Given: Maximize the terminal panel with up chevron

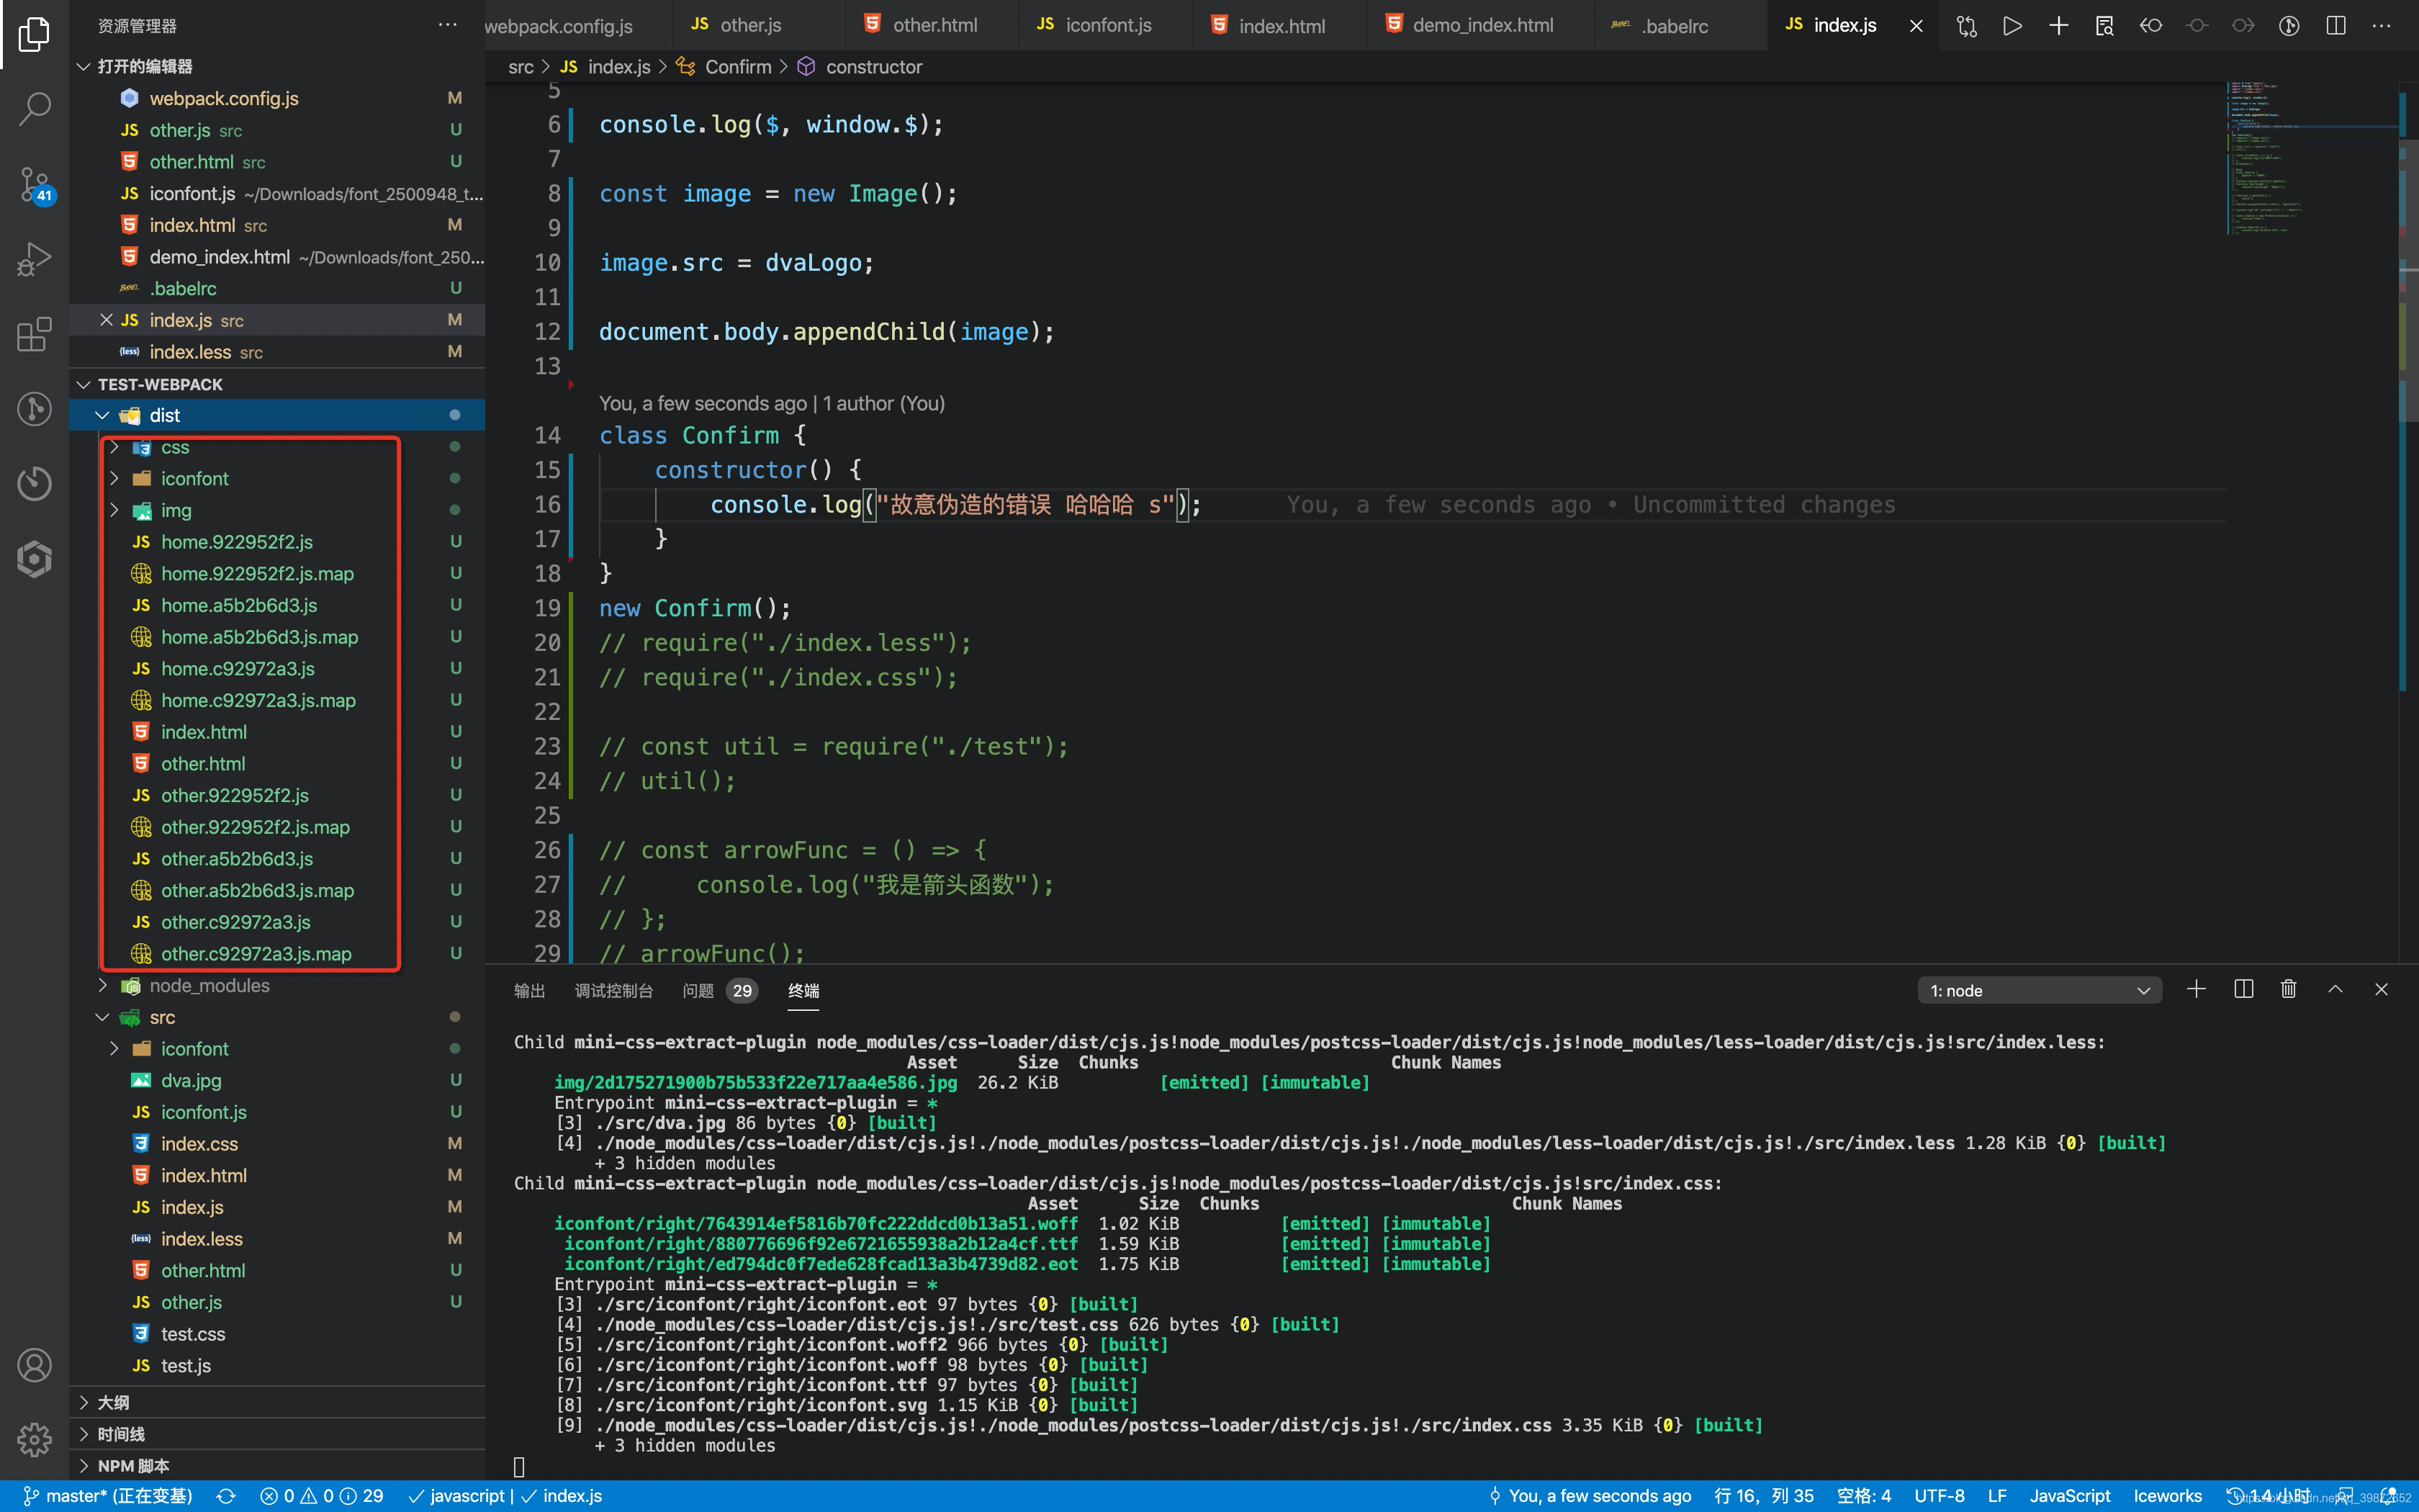Looking at the screenshot, I should coord(2335,989).
